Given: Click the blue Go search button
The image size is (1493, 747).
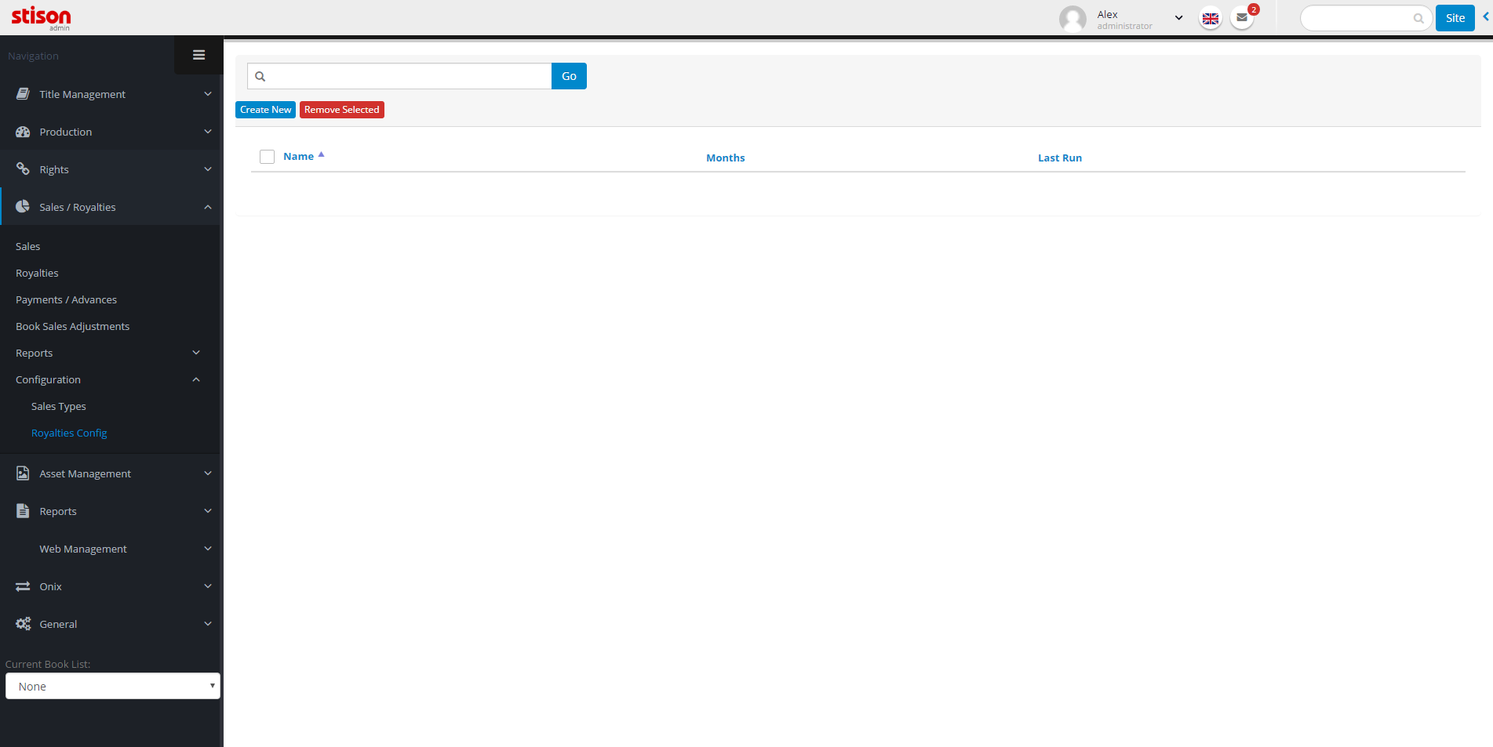Looking at the screenshot, I should pos(569,76).
